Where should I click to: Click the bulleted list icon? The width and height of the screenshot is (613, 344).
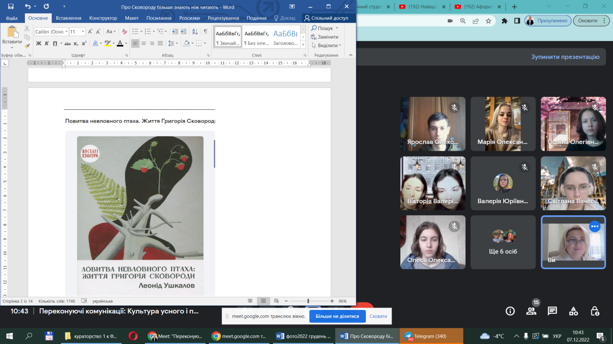coord(135,32)
